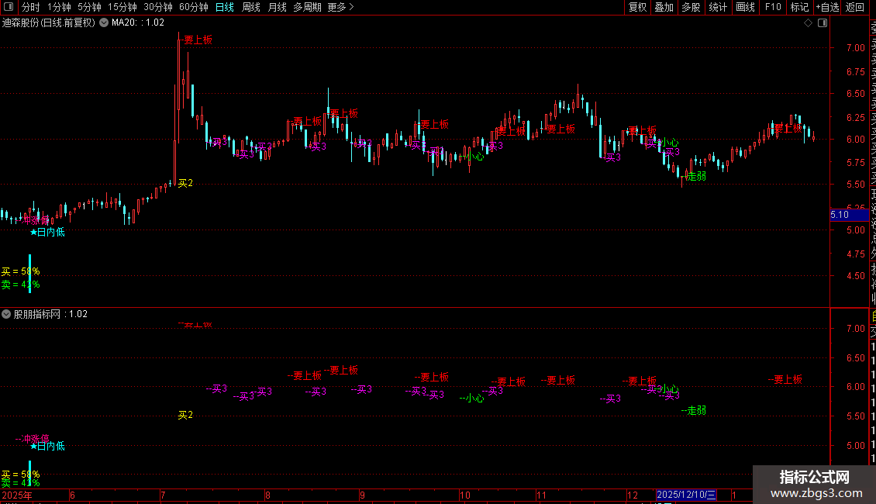Image resolution: width=876 pixels, height=504 pixels.
Task: Click the 买2 signal in the main chart
Action: tap(185, 183)
